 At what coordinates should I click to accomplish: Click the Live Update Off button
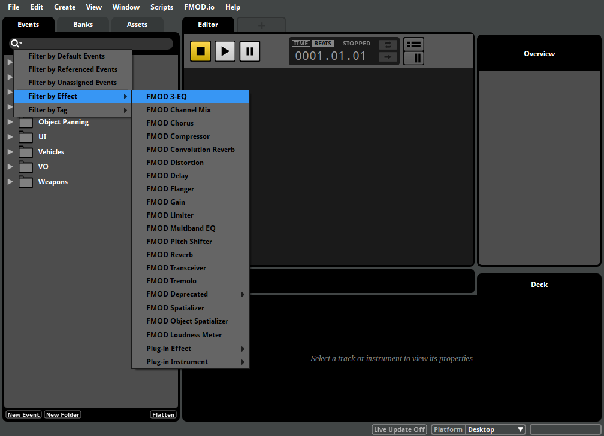click(x=400, y=429)
